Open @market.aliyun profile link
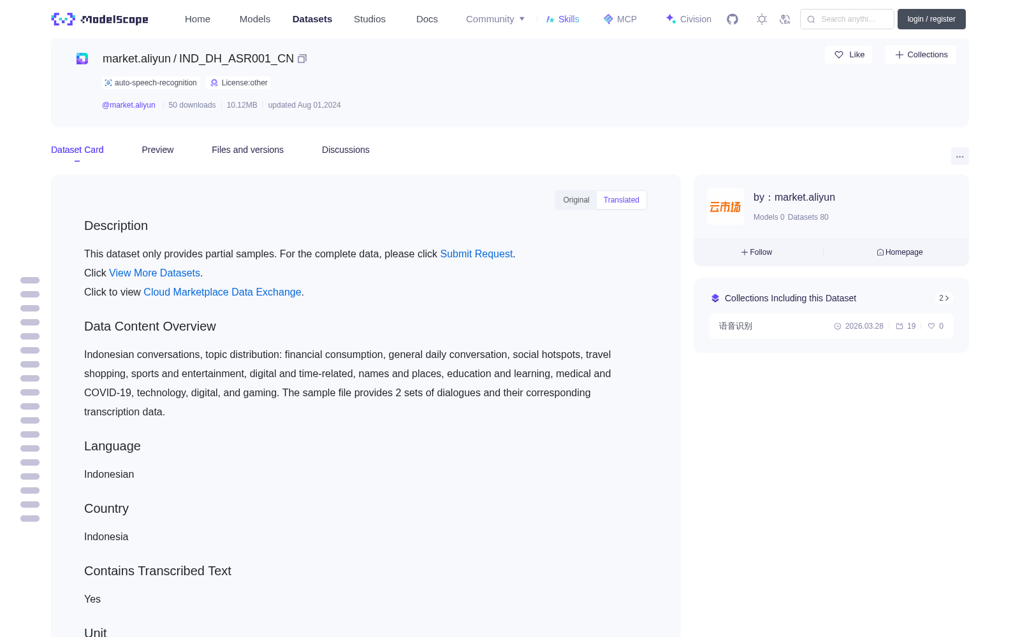This screenshot has width=1020, height=637. coord(129,105)
